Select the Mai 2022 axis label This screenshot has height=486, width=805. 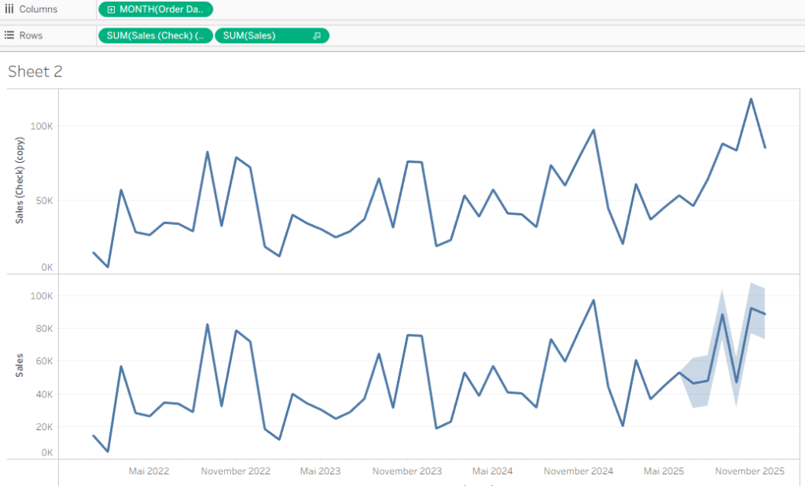coord(149,471)
